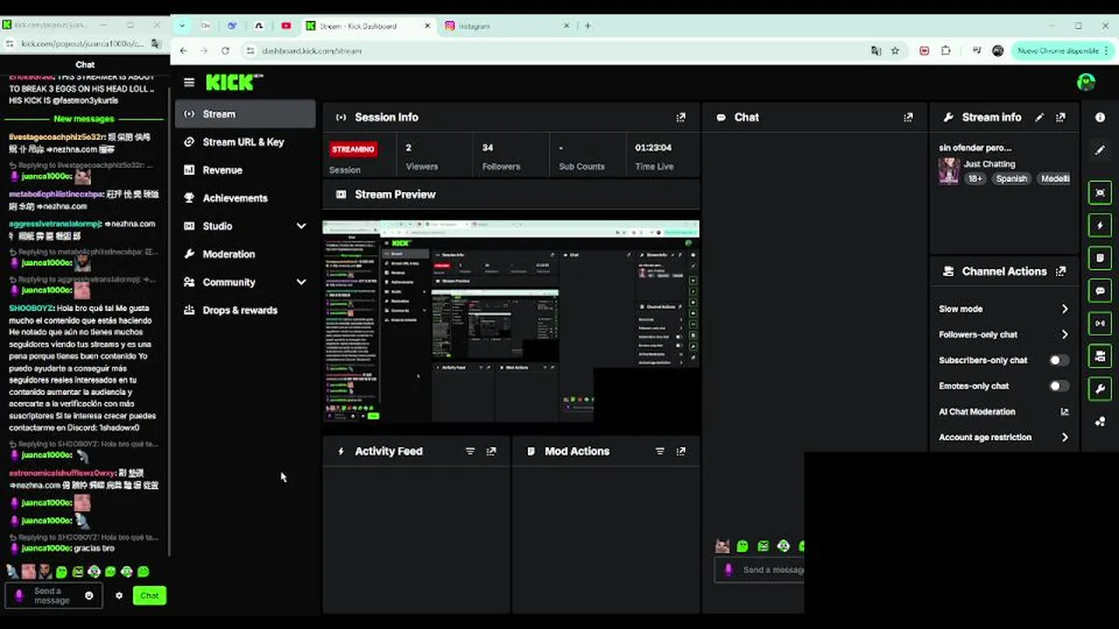Filter the Mod Actions panel

click(660, 452)
